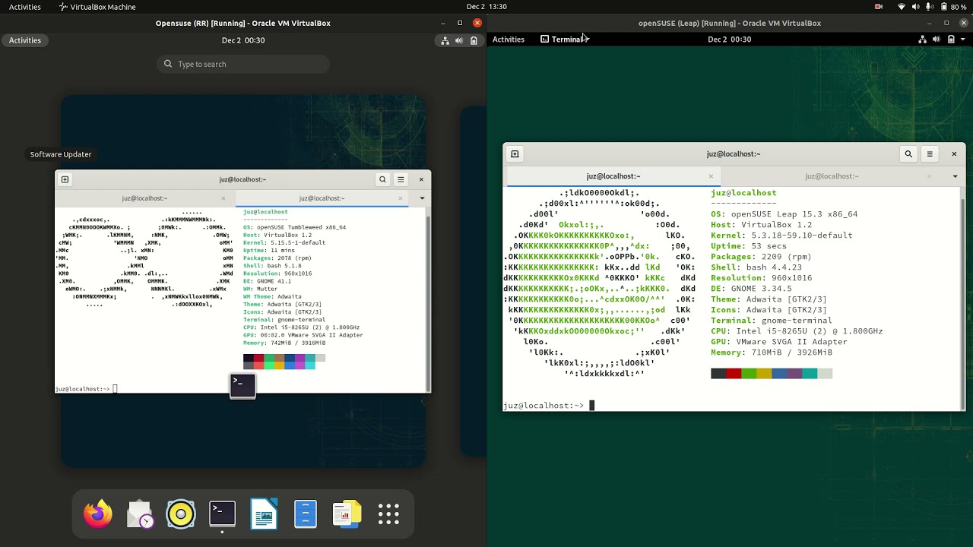This screenshot has width=973, height=547.
Task: Click Leap terminal prompt juz@localhost:~>
Action: [x=544, y=406]
